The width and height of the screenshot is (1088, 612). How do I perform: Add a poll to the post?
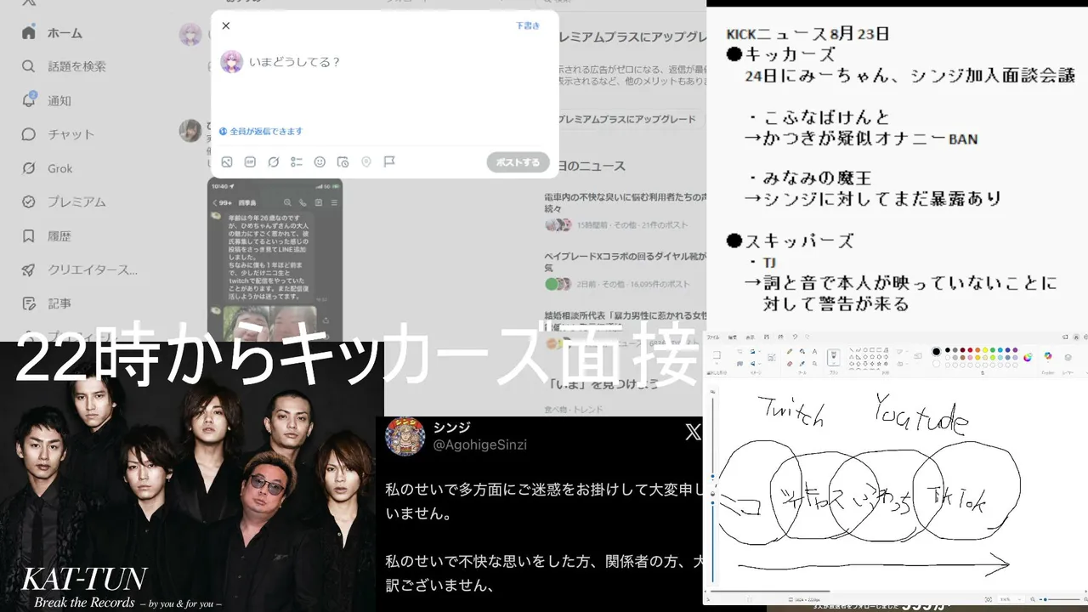point(297,162)
